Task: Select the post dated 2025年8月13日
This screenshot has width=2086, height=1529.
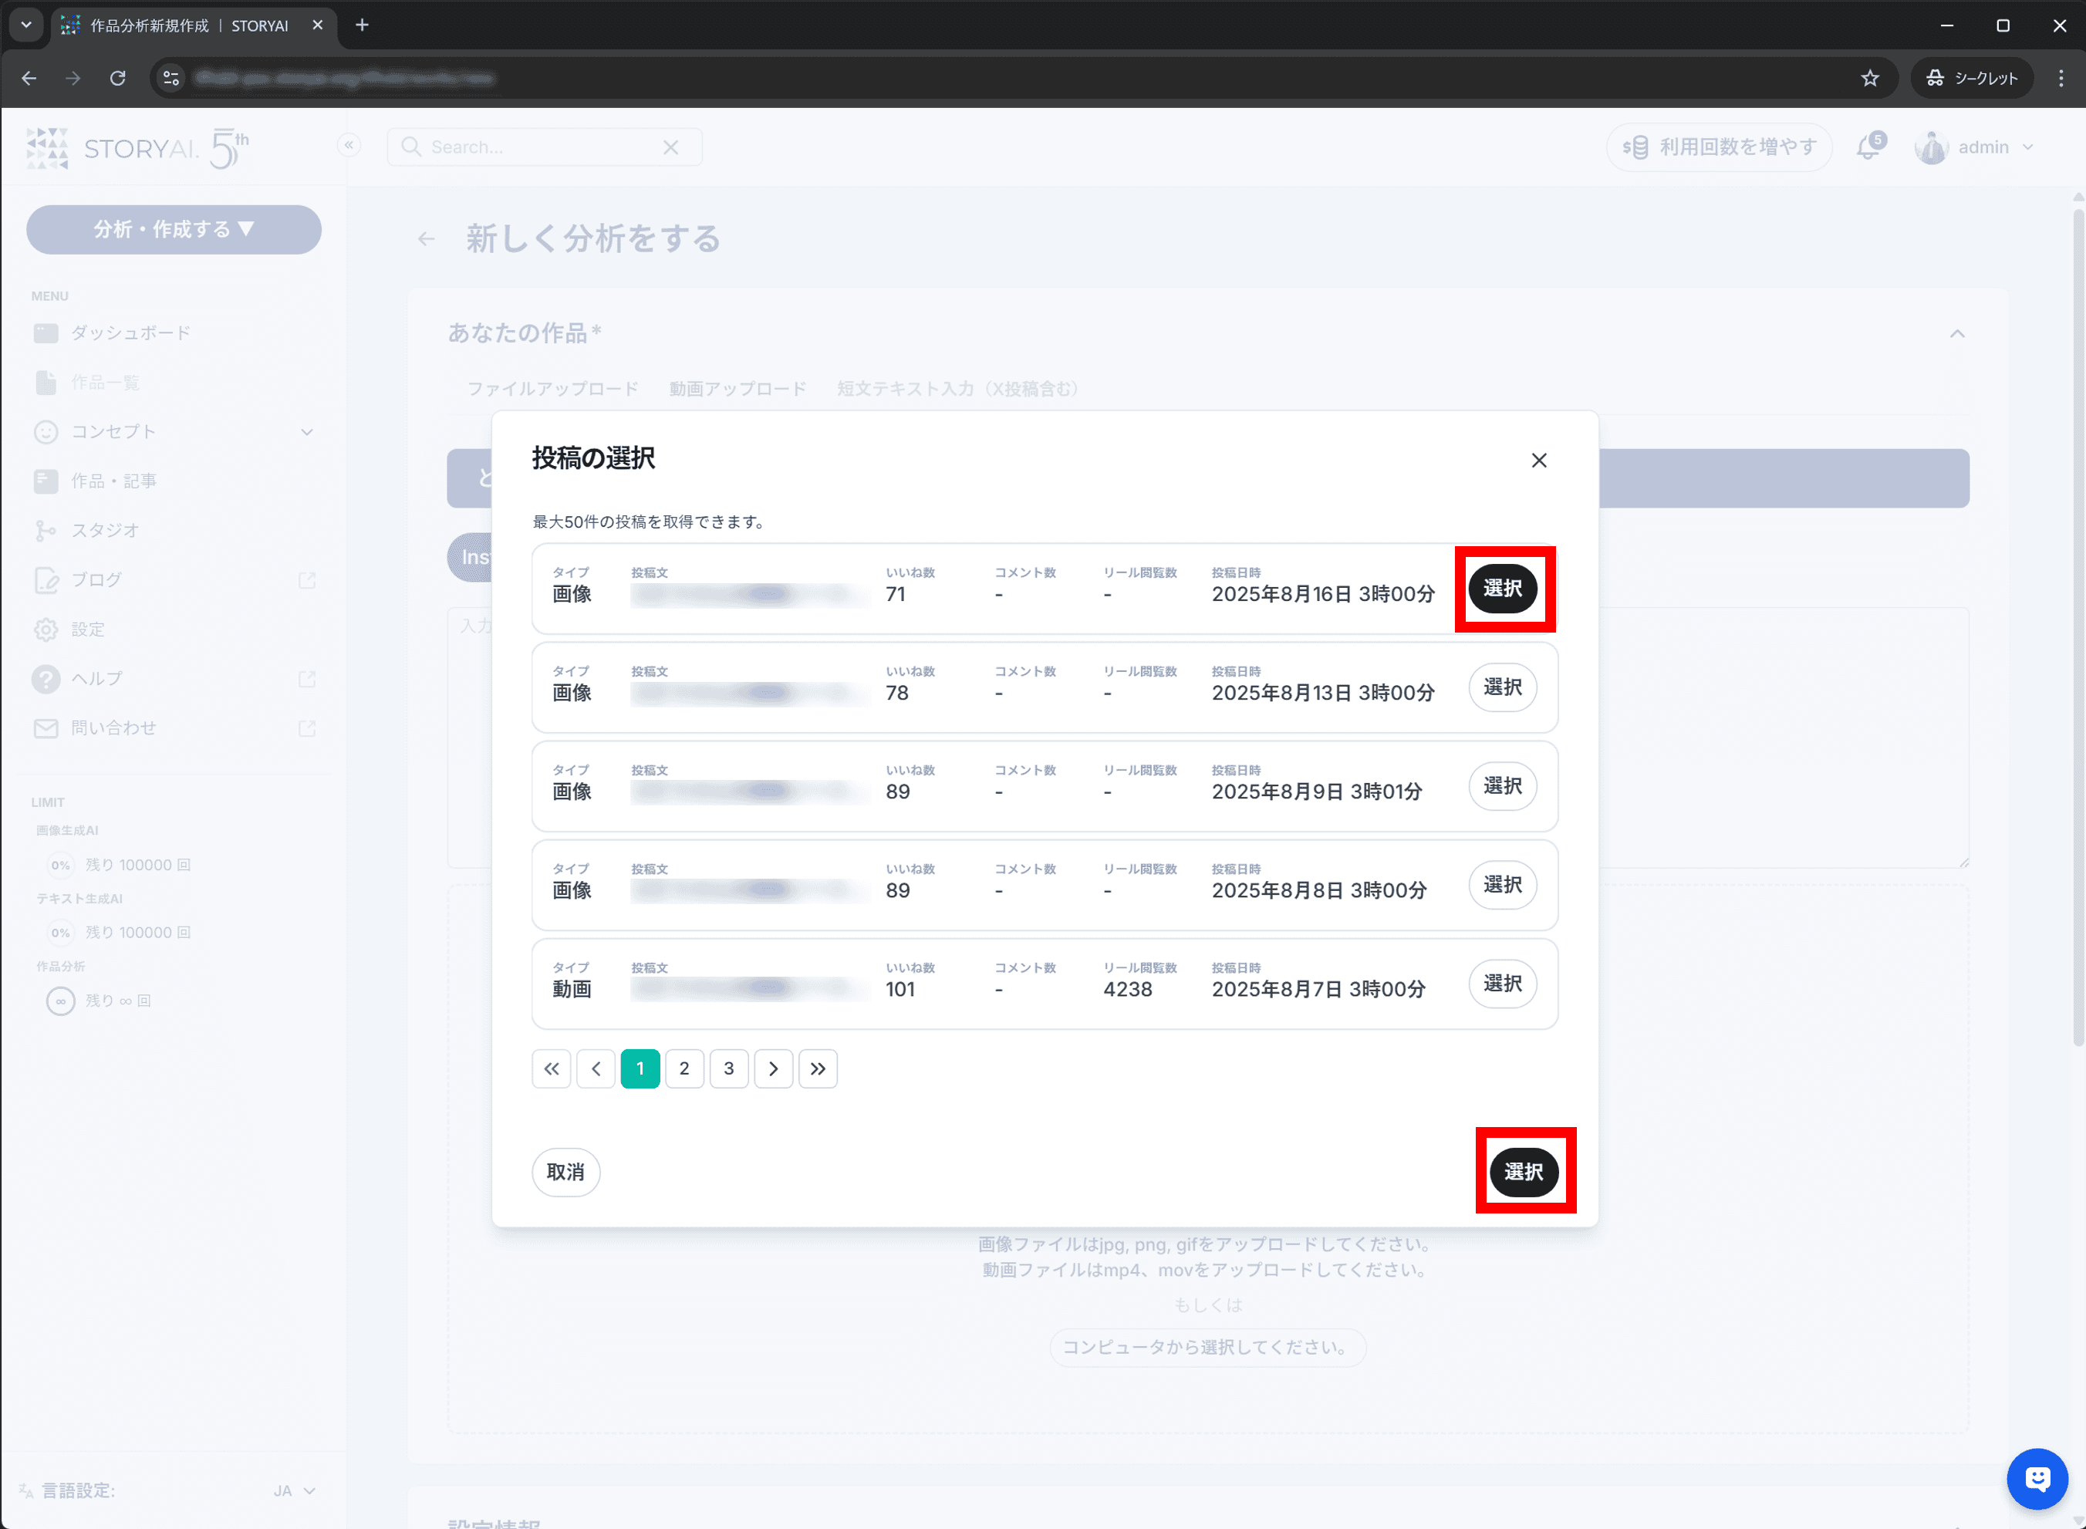Action: [1502, 687]
